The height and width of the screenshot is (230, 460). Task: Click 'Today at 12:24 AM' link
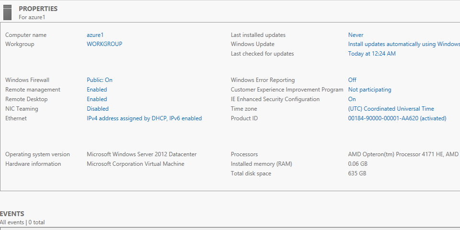click(x=372, y=54)
